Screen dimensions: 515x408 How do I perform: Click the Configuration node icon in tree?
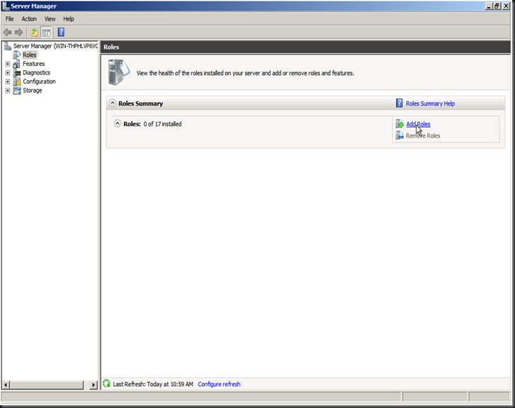pyautogui.click(x=17, y=81)
